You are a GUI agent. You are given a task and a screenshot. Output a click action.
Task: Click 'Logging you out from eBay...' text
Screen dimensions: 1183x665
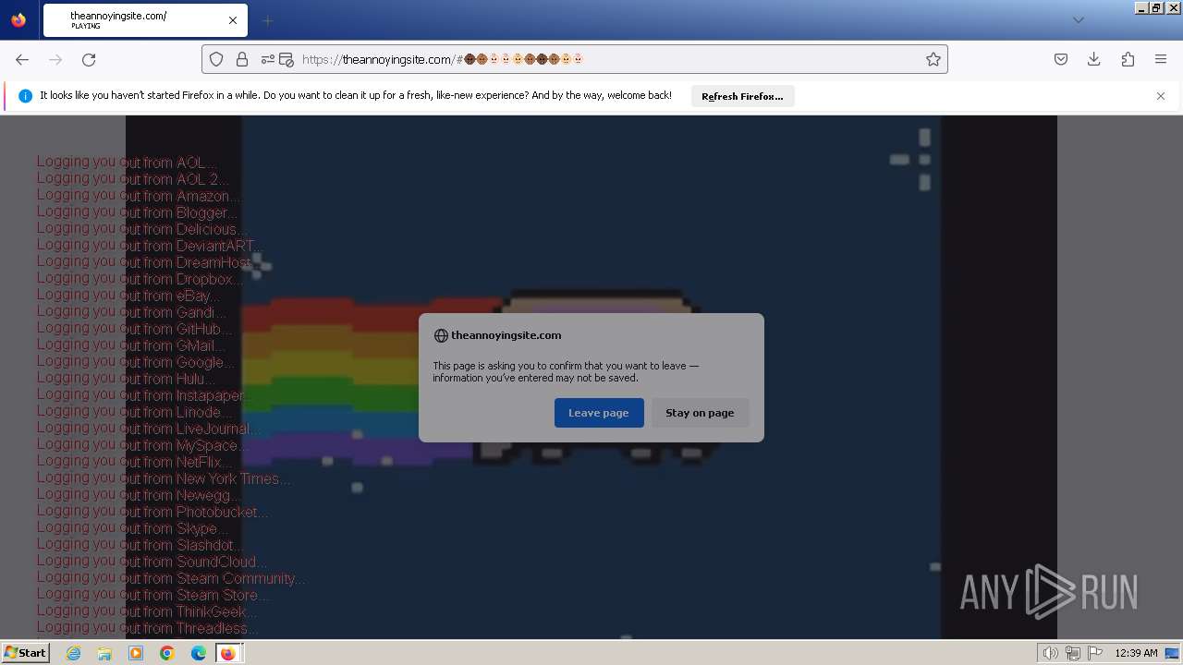pyautogui.click(x=129, y=295)
